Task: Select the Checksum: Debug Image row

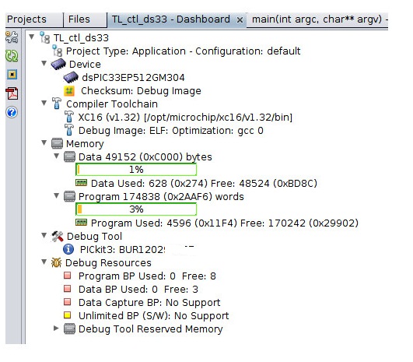Action: (142, 91)
